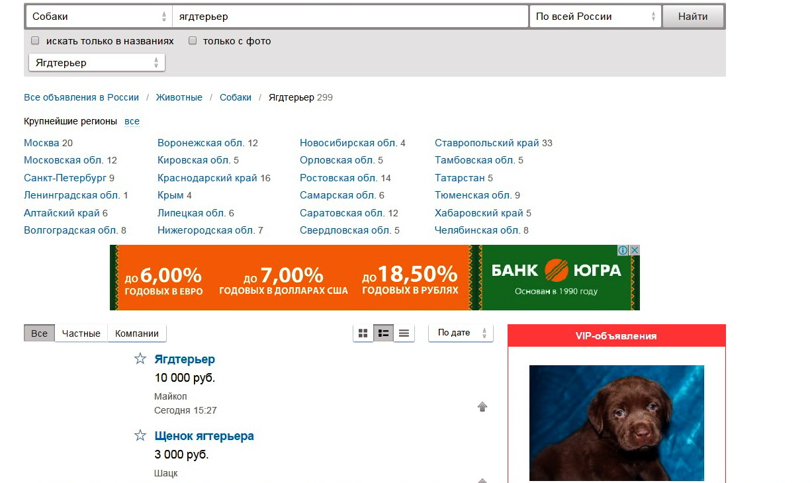Select the Компании tab

[x=137, y=333]
